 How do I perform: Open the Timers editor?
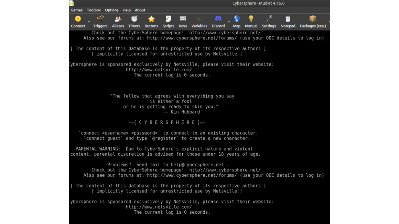click(x=134, y=22)
